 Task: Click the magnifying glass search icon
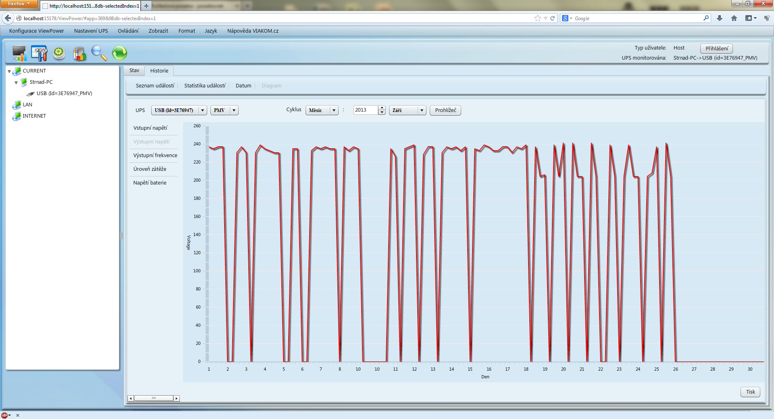[99, 53]
